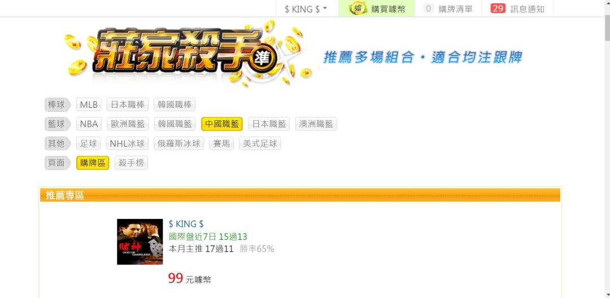Open the NHL冰球 category
Image resolution: width=610 pixels, height=298 pixels.
(x=127, y=143)
